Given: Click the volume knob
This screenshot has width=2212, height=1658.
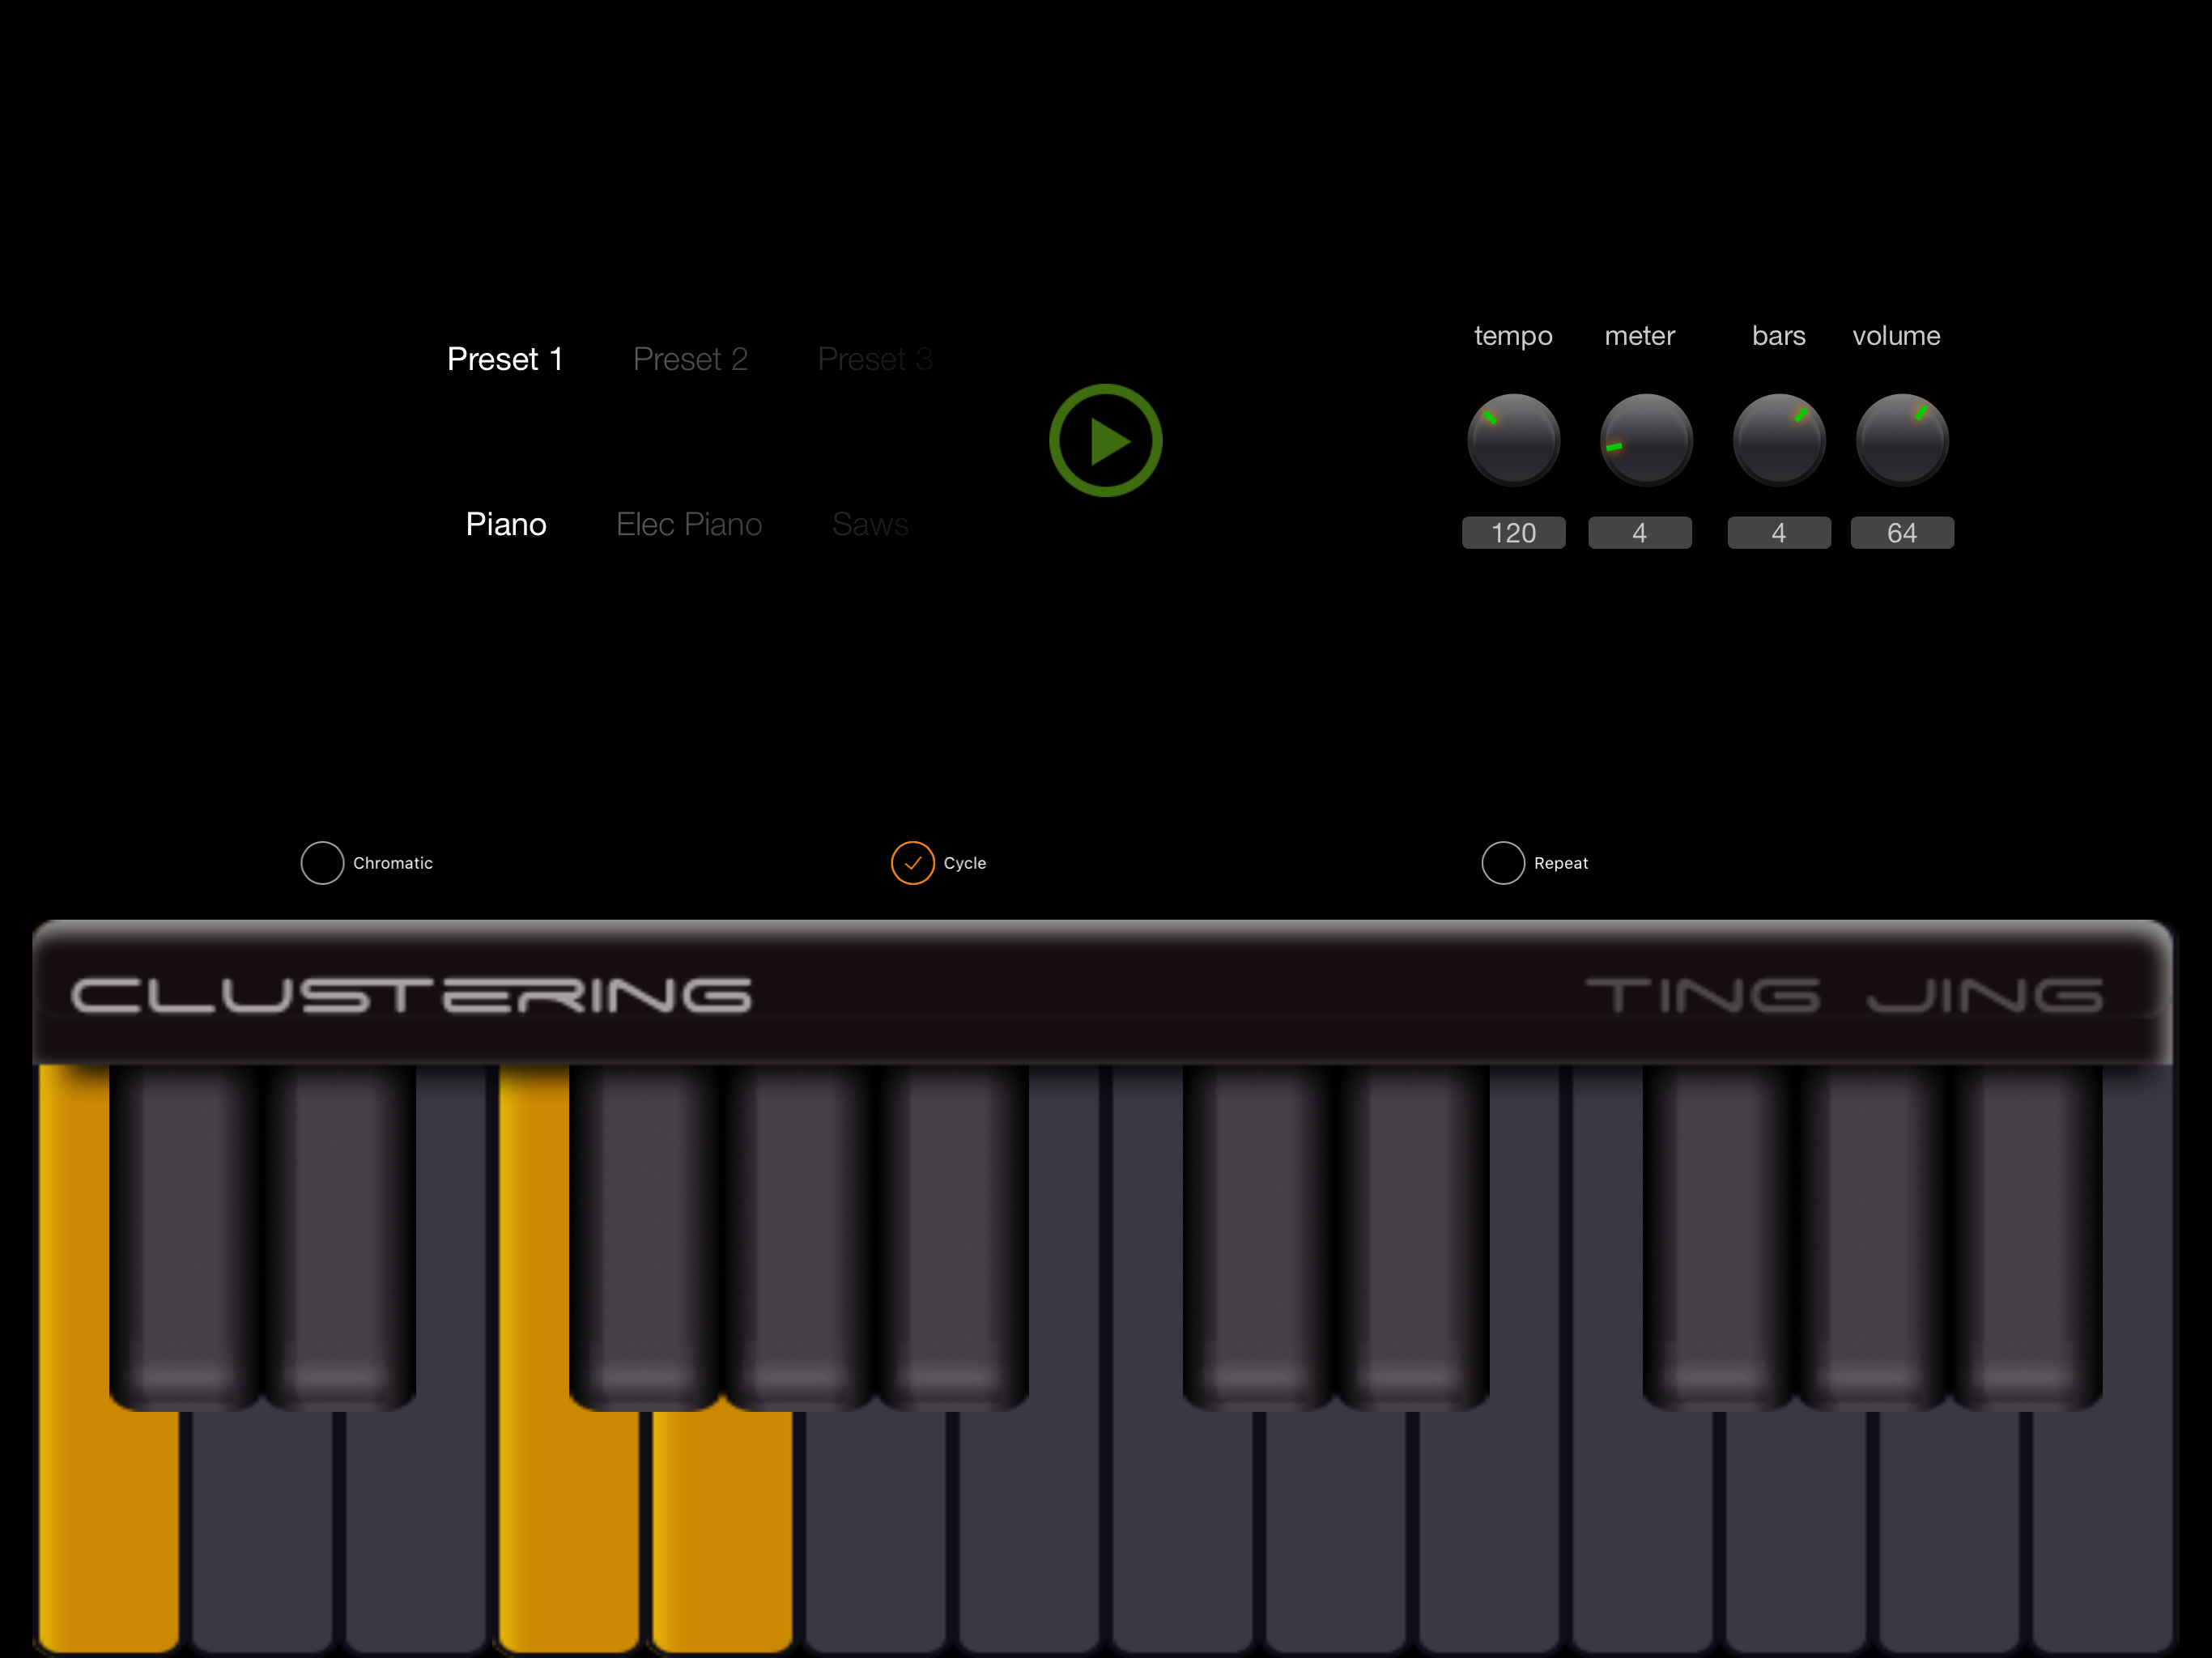Looking at the screenshot, I should pos(1901,440).
